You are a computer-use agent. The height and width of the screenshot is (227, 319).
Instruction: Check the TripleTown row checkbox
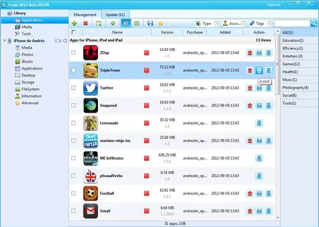click(x=73, y=70)
